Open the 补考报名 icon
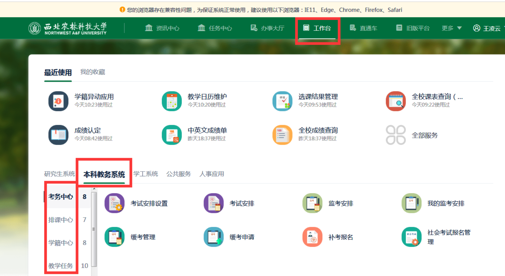 (312, 237)
